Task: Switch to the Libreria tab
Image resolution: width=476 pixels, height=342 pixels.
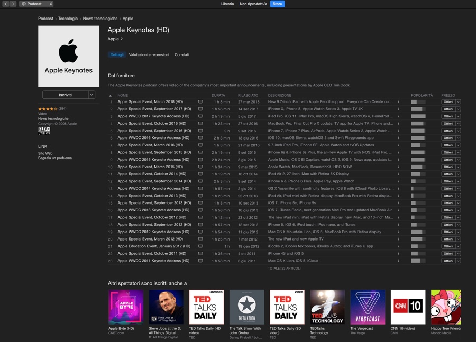Action: pyautogui.click(x=227, y=4)
